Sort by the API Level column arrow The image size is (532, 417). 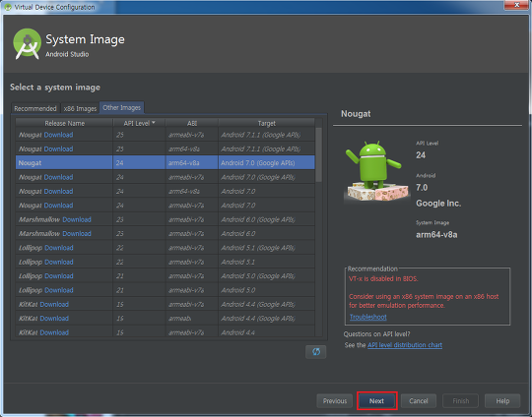coord(154,123)
